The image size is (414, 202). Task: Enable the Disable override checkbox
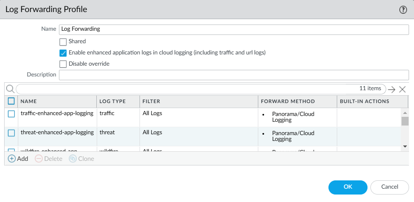(63, 64)
